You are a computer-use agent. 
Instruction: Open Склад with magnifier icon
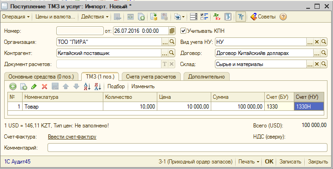click(324, 64)
